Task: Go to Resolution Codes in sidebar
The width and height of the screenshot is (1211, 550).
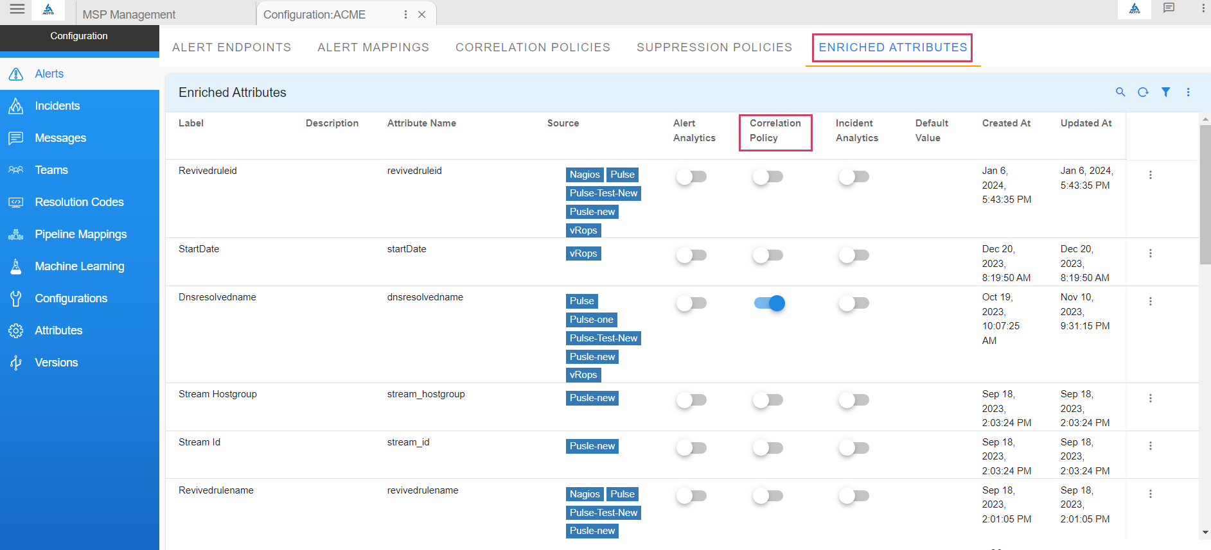Action: pos(79,202)
